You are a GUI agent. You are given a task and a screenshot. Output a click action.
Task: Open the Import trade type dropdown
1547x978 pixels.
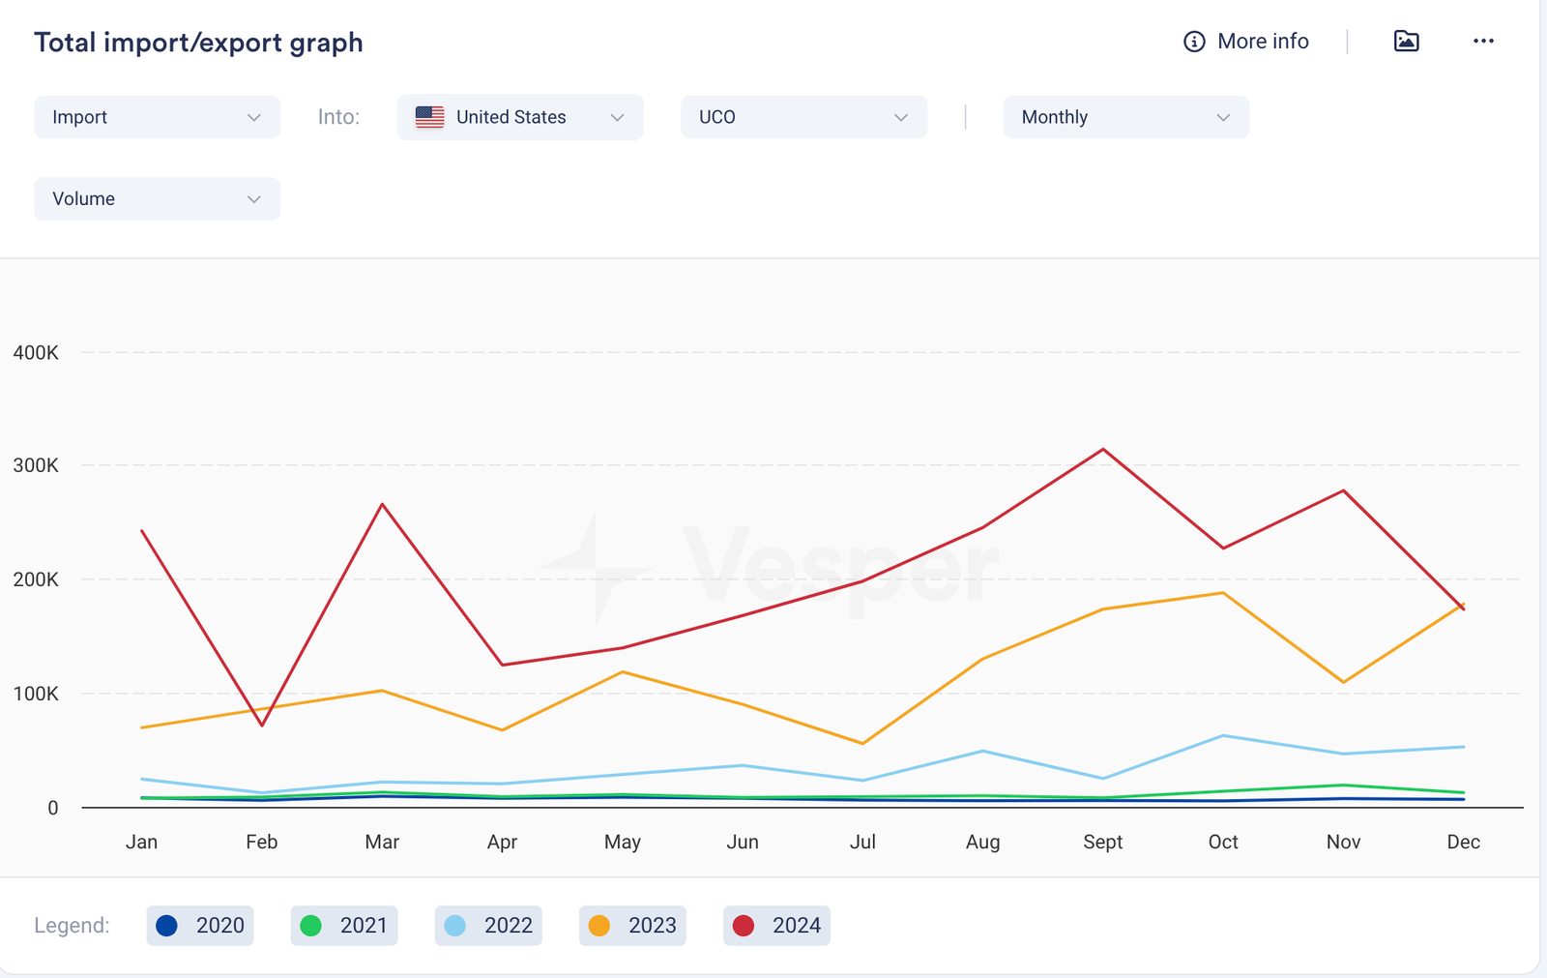click(157, 117)
